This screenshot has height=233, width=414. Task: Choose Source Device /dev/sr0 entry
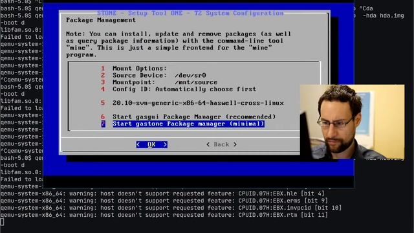[x=153, y=75]
